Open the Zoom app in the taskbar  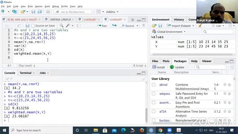tap(170, 130)
